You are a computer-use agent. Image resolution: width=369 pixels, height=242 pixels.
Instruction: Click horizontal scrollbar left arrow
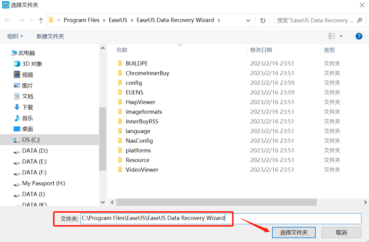[112, 202]
